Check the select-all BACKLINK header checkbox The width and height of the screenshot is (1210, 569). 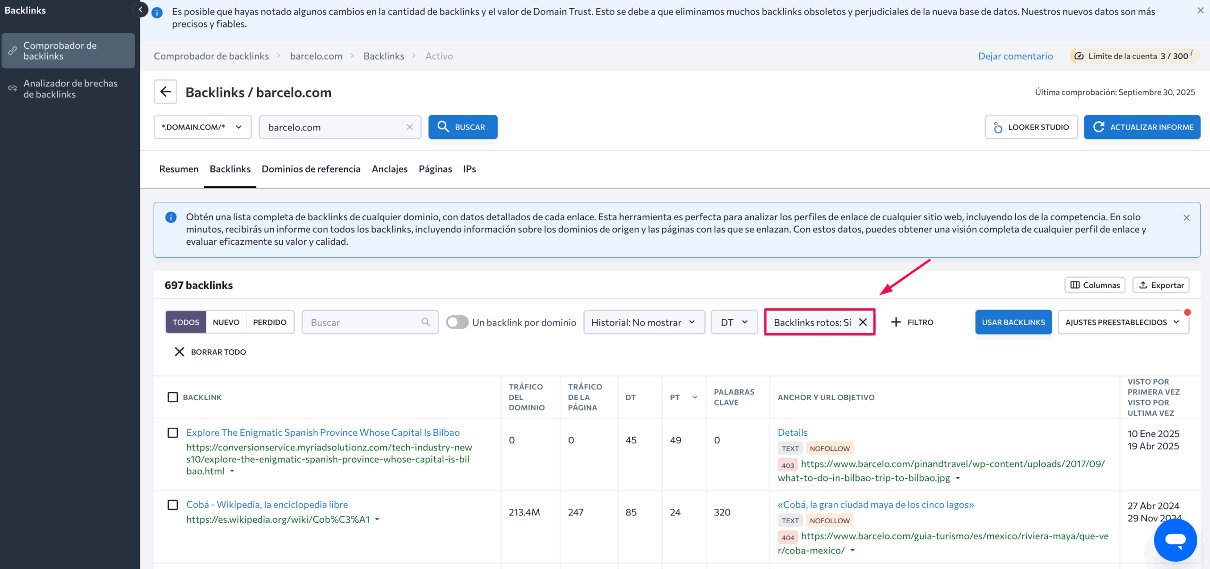pos(173,397)
